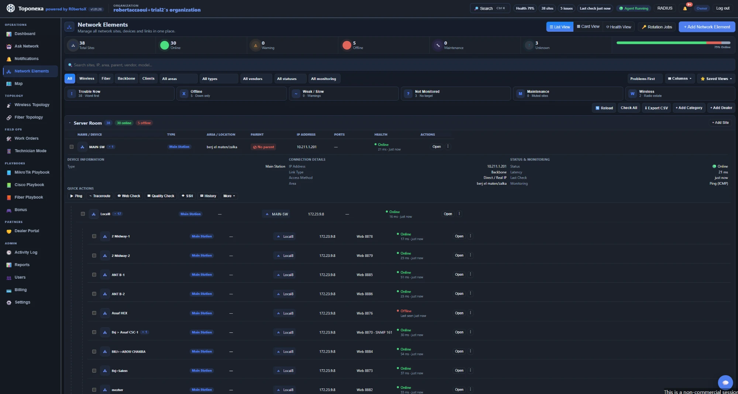This screenshot has height=394, width=738.
Task: Click the Reload button
Action: click(x=604, y=108)
